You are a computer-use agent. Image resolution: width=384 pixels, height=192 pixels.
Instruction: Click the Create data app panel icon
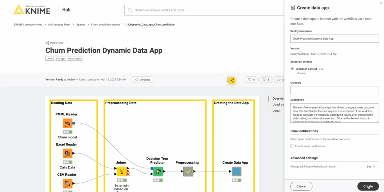[293, 8]
